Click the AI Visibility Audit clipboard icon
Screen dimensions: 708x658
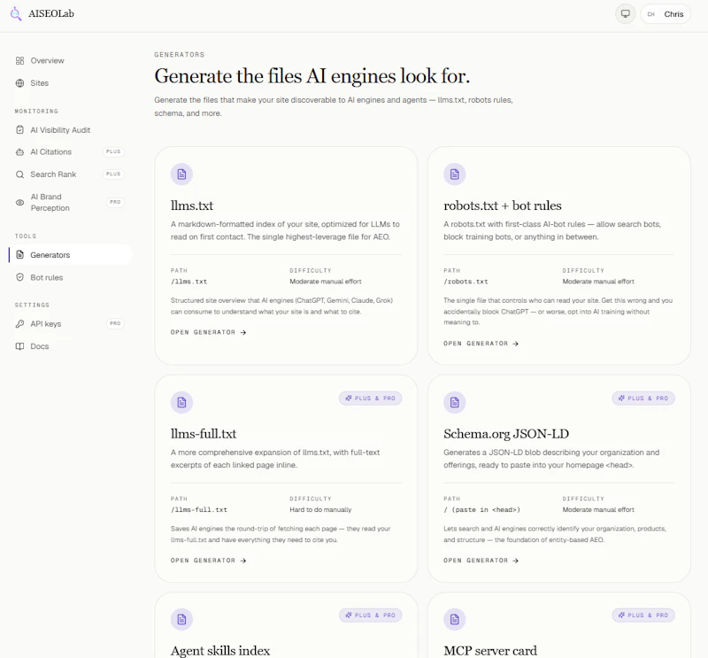pyautogui.click(x=19, y=129)
